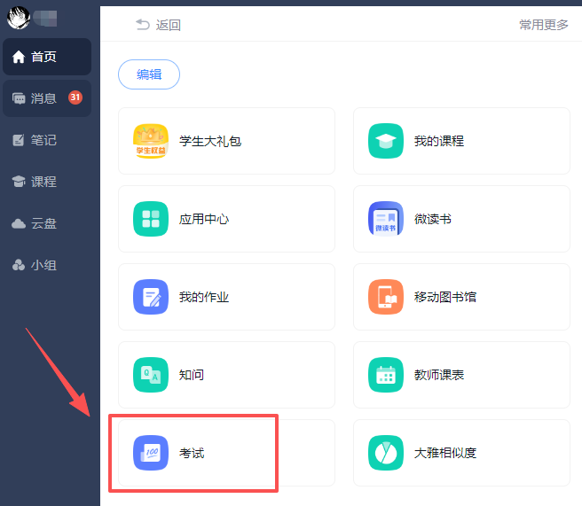Click the 笔记 notepad icon
The height and width of the screenshot is (506, 582).
click(19, 140)
